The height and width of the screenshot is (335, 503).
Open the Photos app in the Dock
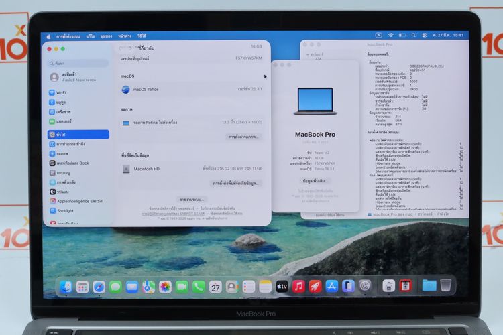165,287
